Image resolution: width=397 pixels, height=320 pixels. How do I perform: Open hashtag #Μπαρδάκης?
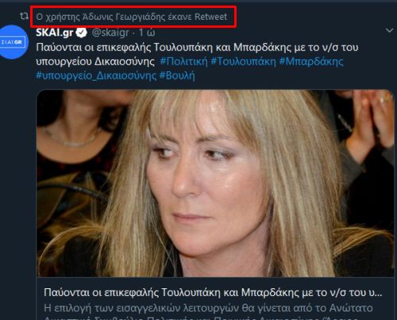(311, 62)
